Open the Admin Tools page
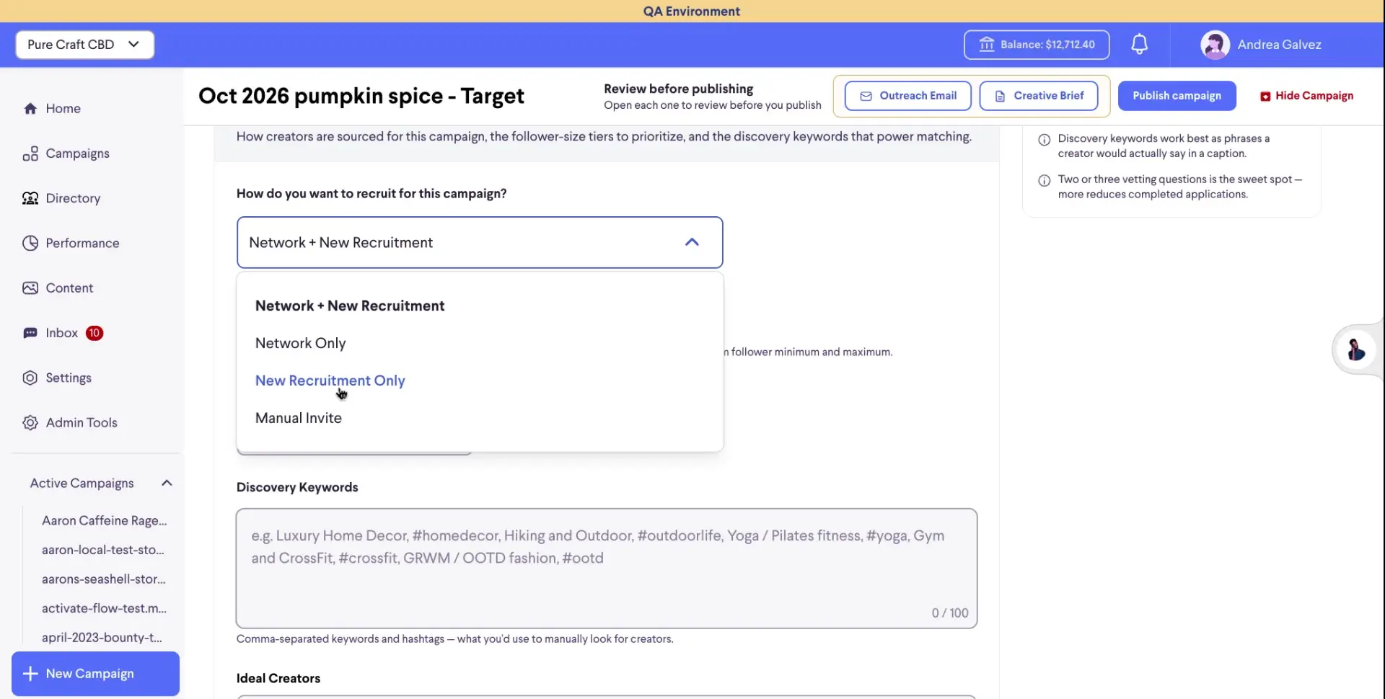 click(x=82, y=422)
